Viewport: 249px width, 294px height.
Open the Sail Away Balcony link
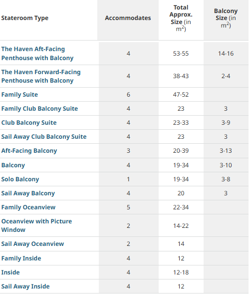pos(28,193)
